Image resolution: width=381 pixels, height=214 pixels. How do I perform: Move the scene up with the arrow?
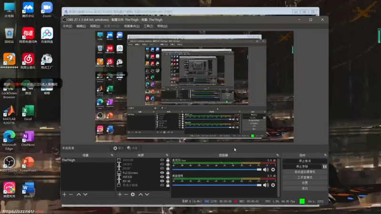point(79,195)
